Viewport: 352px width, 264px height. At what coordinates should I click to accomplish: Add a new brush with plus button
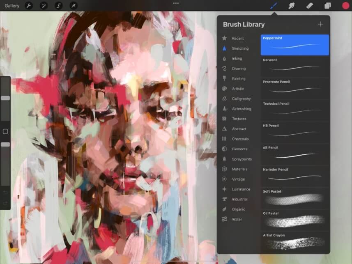pyautogui.click(x=320, y=24)
